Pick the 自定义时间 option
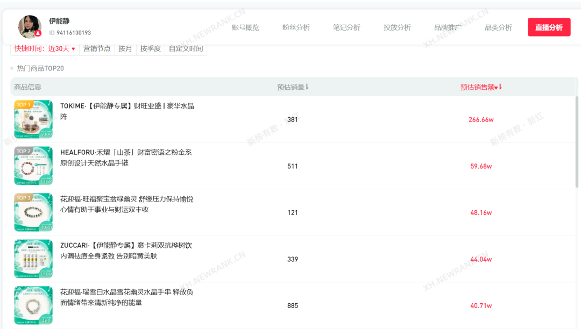This screenshot has height=329, width=581. (x=186, y=48)
